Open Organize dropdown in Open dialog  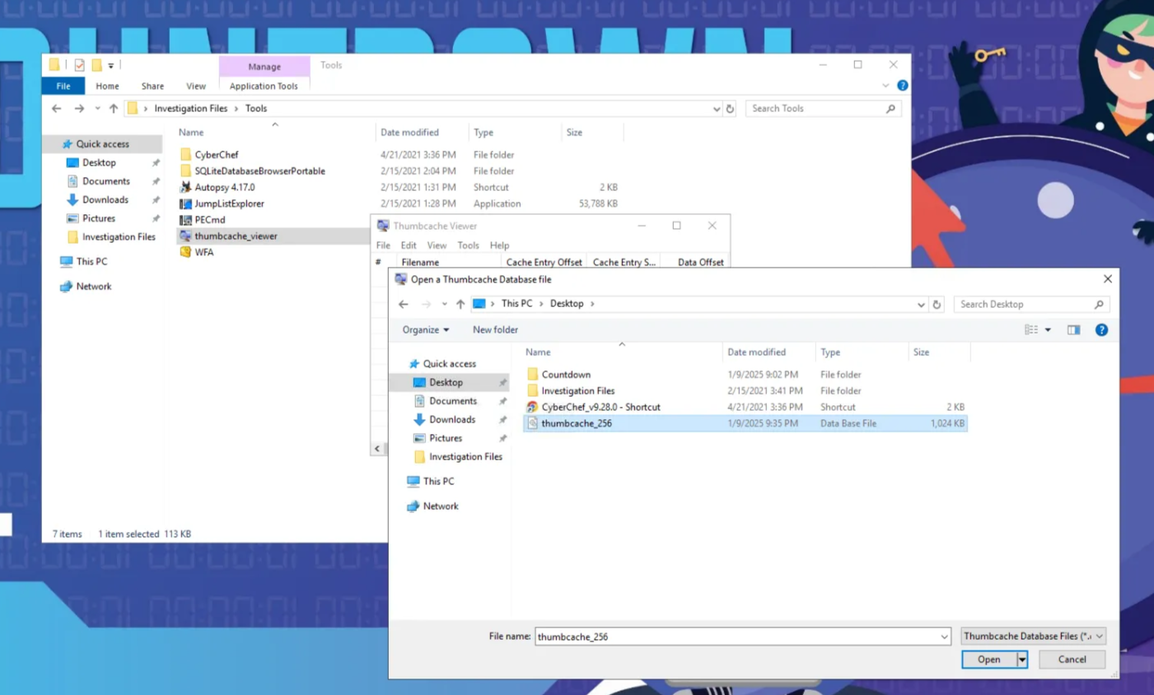coord(425,330)
